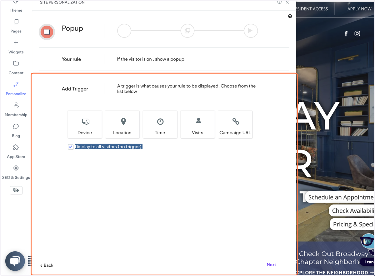
Task: Close the Site Personalization dialog
Action: [287, 2]
